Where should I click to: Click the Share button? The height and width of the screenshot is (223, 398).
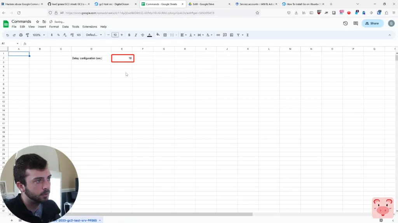pos(372,23)
